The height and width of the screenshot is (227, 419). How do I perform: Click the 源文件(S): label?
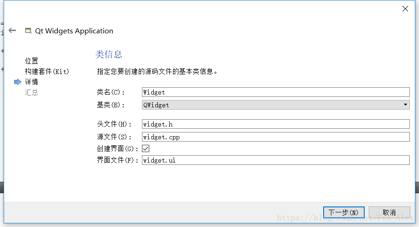[114, 137]
